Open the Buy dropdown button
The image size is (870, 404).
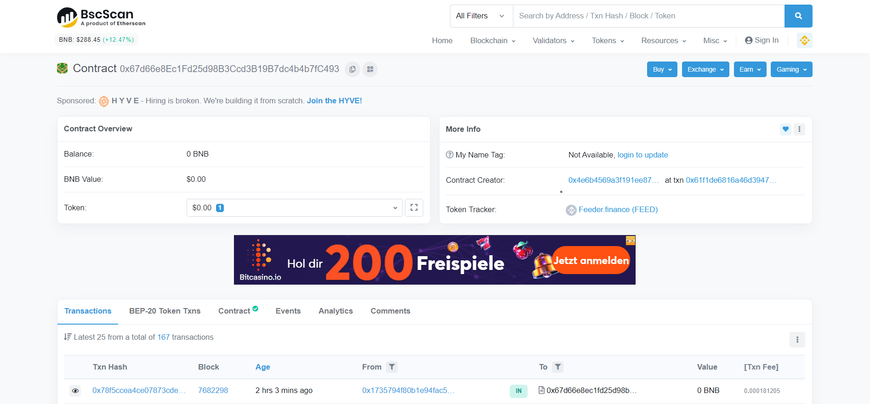pos(662,69)
